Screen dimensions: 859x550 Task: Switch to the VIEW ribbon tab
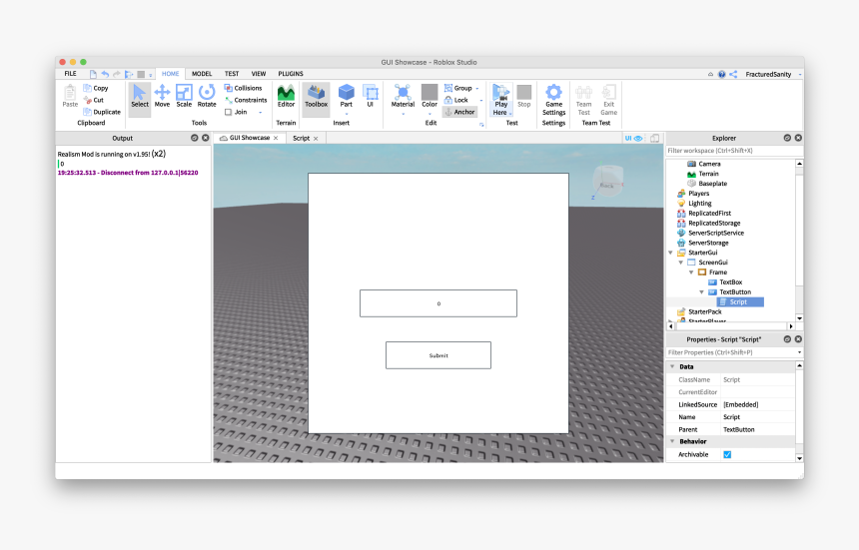tap(259, 74)
